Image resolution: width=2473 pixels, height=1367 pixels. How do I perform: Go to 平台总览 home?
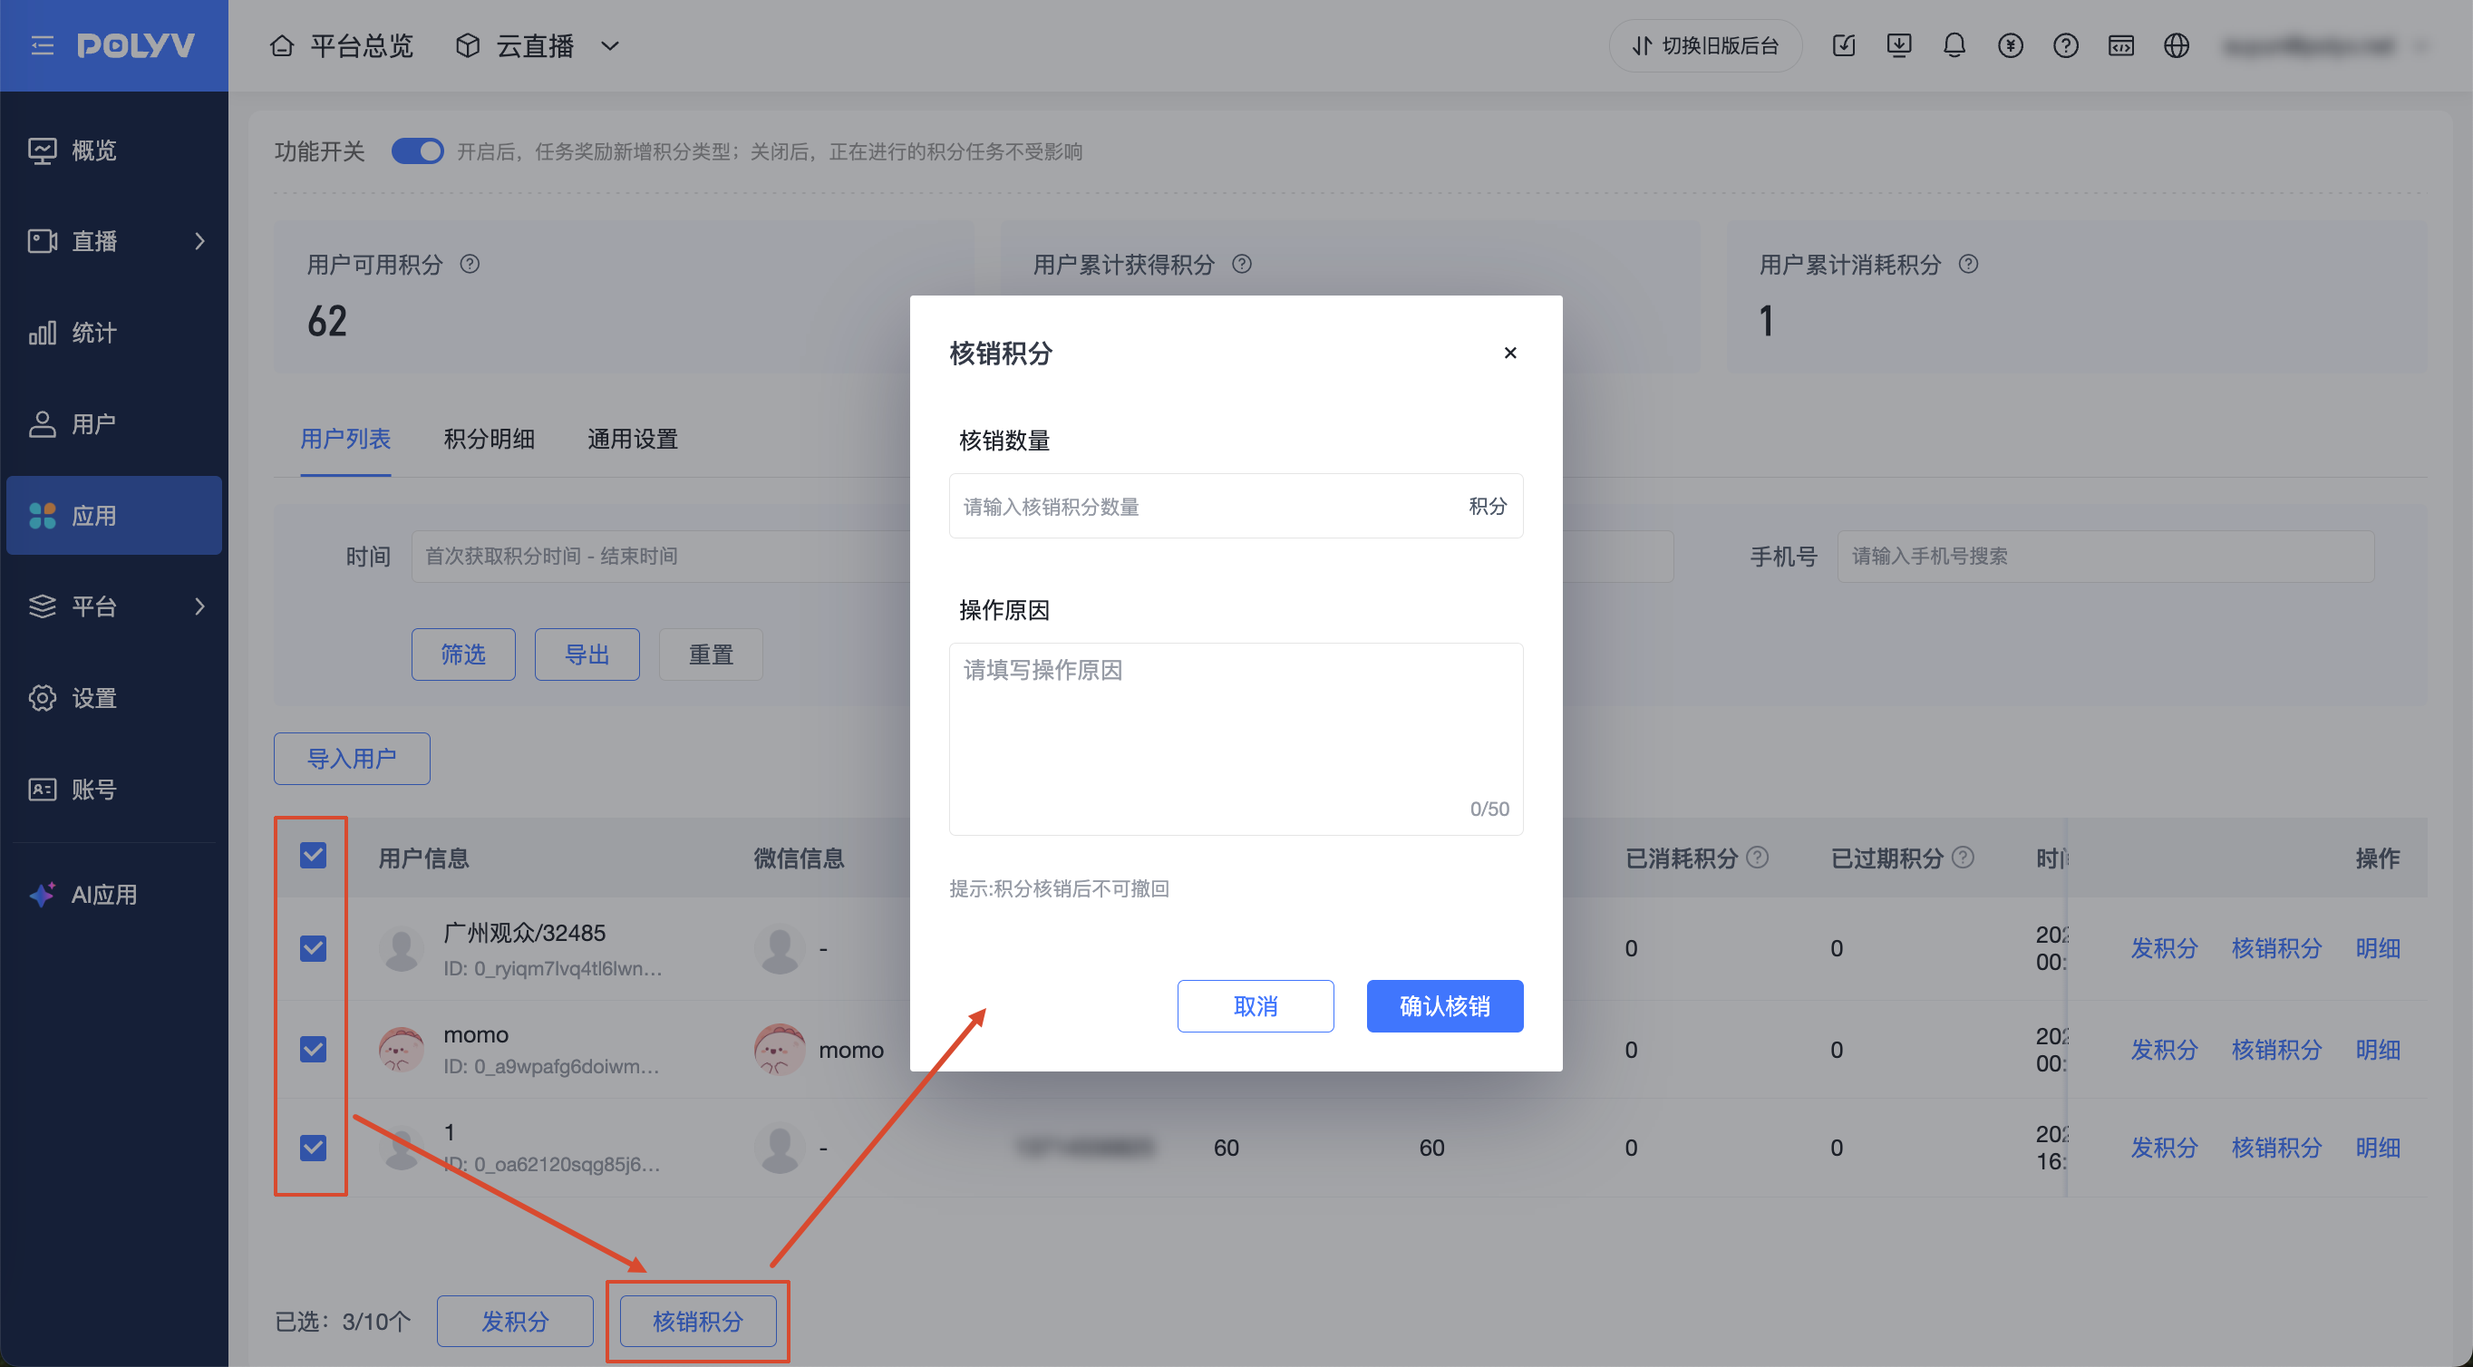pos(342,45)
